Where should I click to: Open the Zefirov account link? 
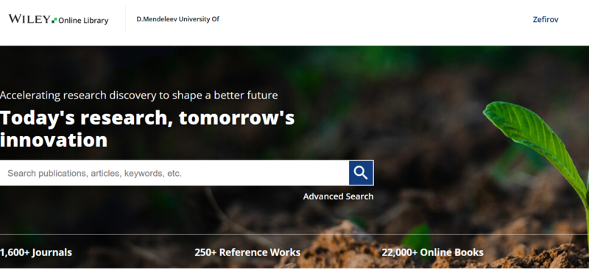(546, 20)
